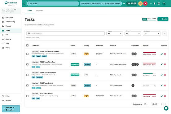171x114 pixels.
Task: Switch to the Analytics tab
Action: [40, 11]
